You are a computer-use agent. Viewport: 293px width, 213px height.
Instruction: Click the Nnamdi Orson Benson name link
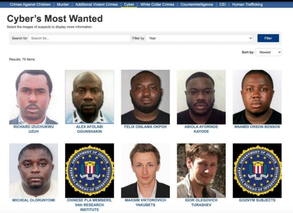coord(257,127)
